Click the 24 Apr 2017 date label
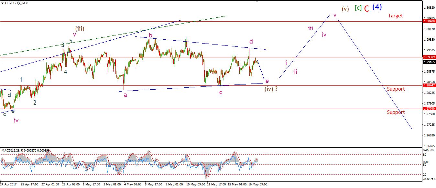 tap(8, 185)
